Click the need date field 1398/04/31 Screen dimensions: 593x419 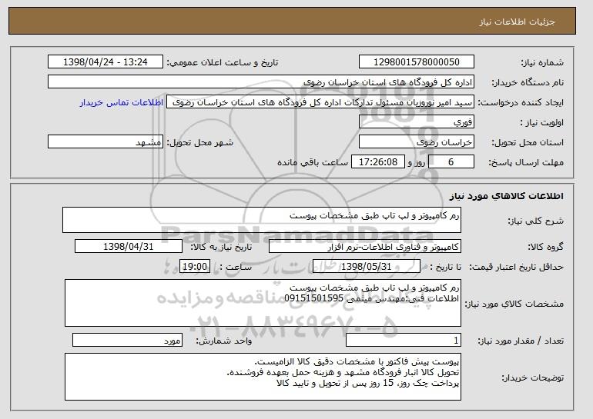tap(129, 247)
